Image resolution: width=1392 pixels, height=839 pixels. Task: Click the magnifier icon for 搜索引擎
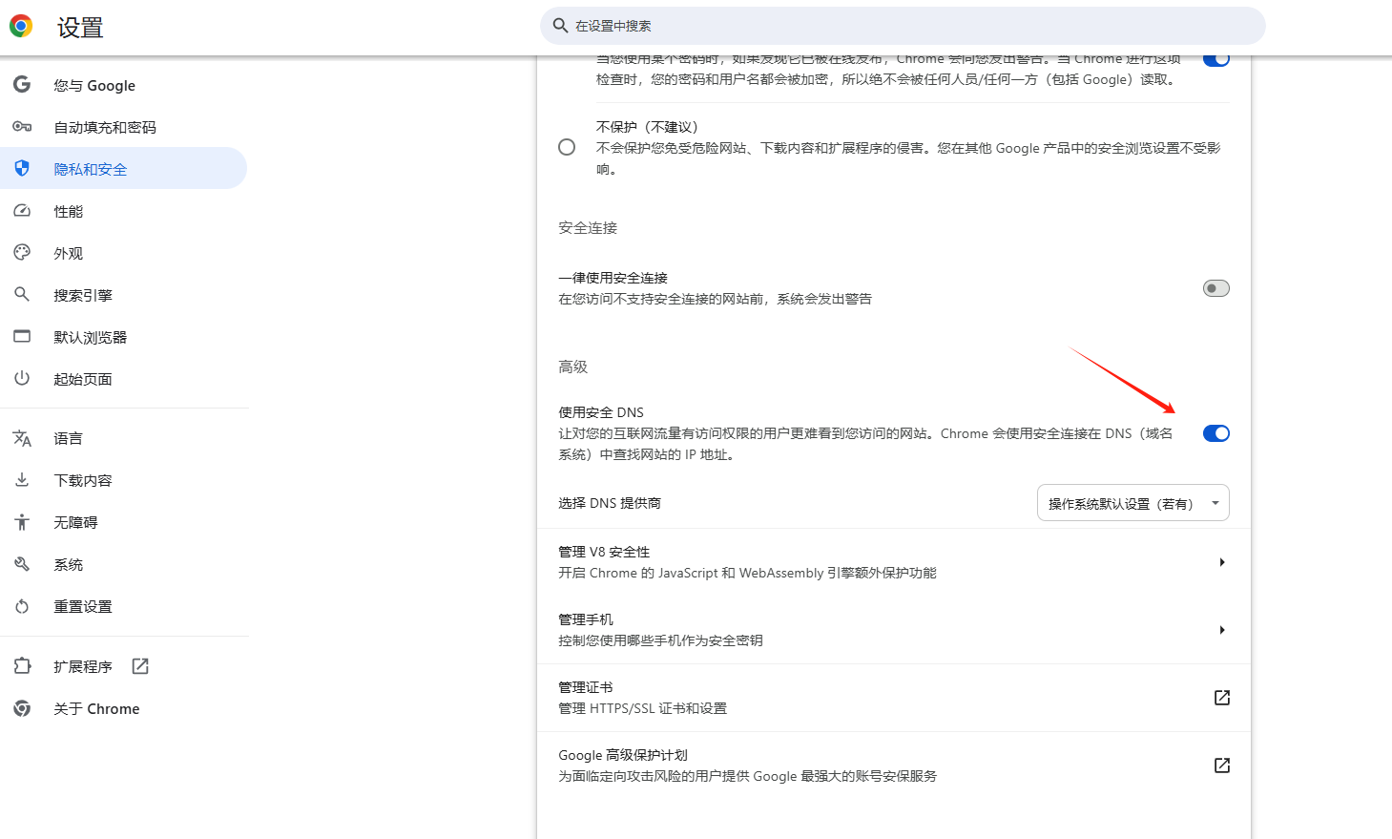(22, 295)
